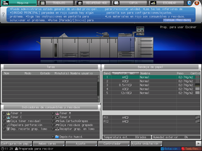This screenshot has width=202, height=151.
Task: Close the screen with red X button
Action: (197, 3)
